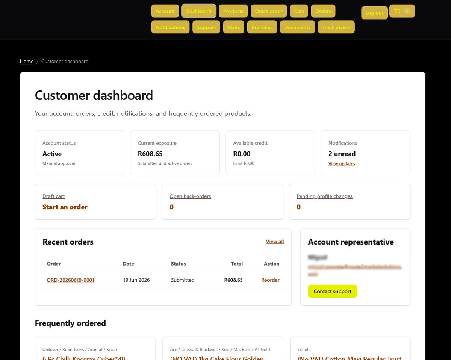451x360 pixels.
Task: Open View updates under Notifications
Action: click(x=342, y=164)
